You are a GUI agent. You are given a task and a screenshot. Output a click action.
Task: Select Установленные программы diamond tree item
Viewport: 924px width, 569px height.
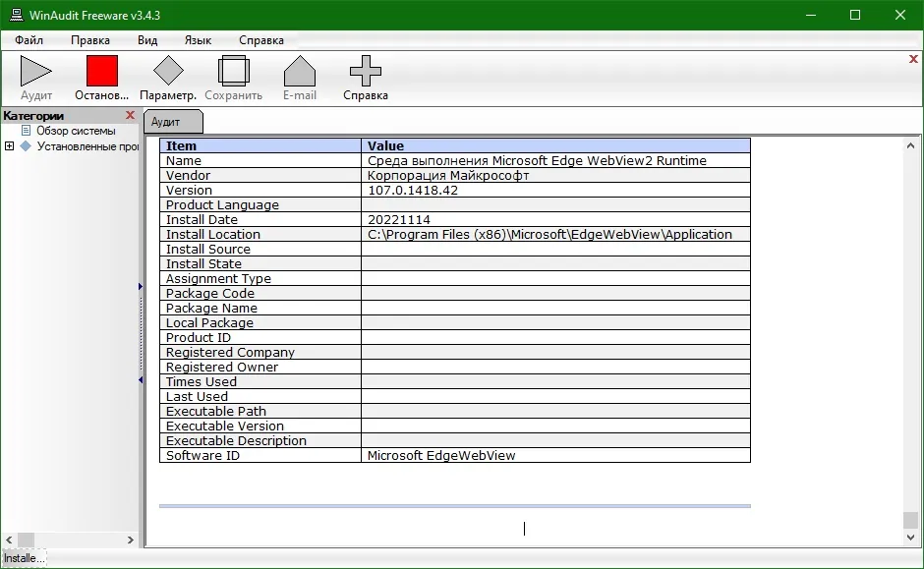[87, 146]
